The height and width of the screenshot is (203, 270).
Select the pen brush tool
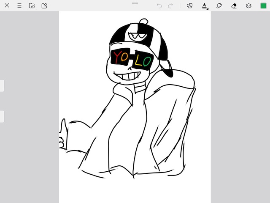pos(204,5)
